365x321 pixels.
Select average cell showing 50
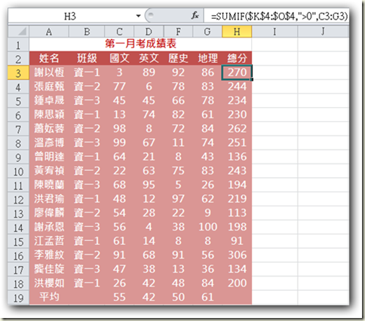(x=178, y=298)
